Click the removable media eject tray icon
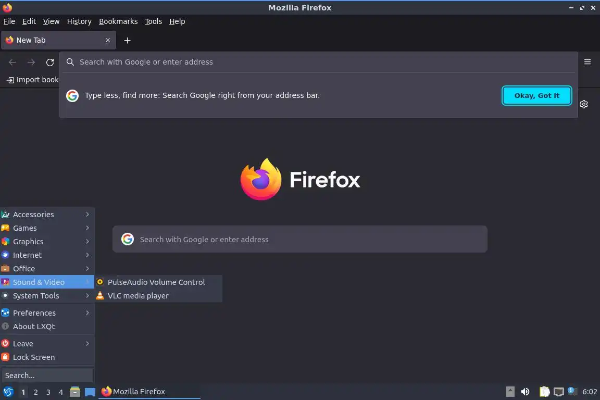Image resolution: width=600 pixels, height=400 pixels. pyautogui.click(x=510, y=392)
